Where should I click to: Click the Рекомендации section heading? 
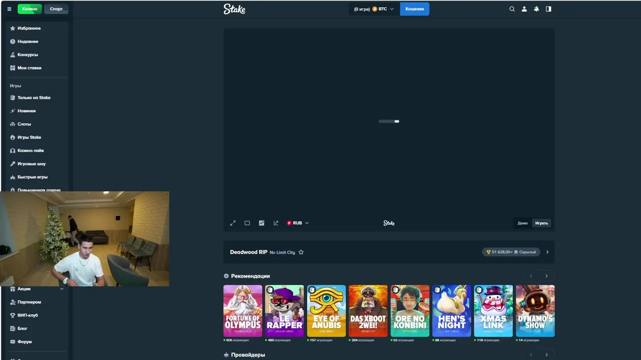[250, 276]
